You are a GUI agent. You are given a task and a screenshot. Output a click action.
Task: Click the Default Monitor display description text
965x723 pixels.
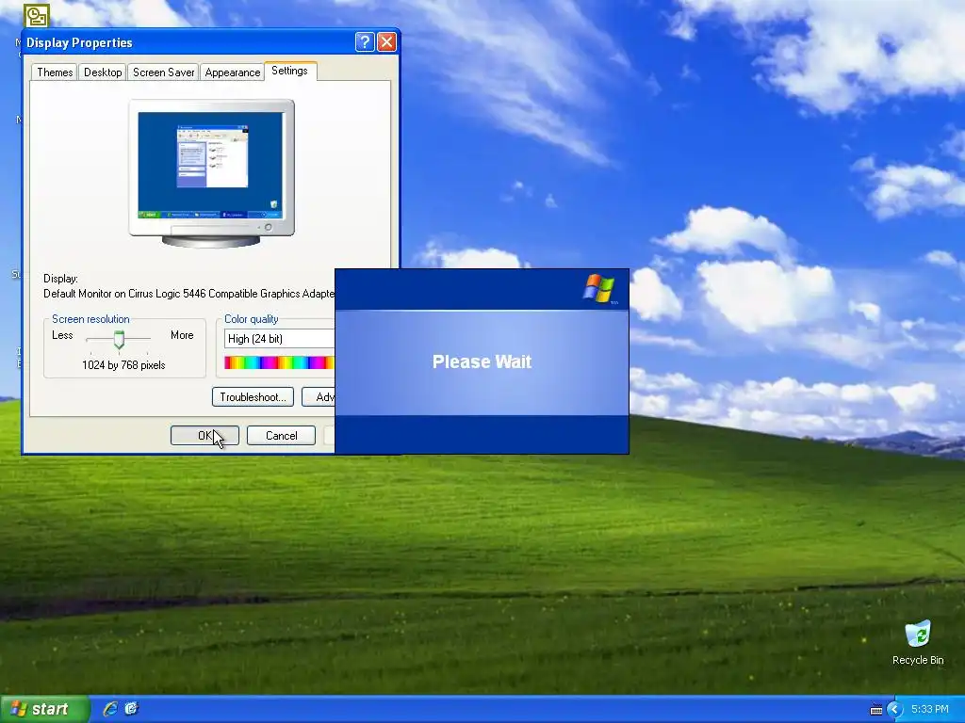coord(188,294)
